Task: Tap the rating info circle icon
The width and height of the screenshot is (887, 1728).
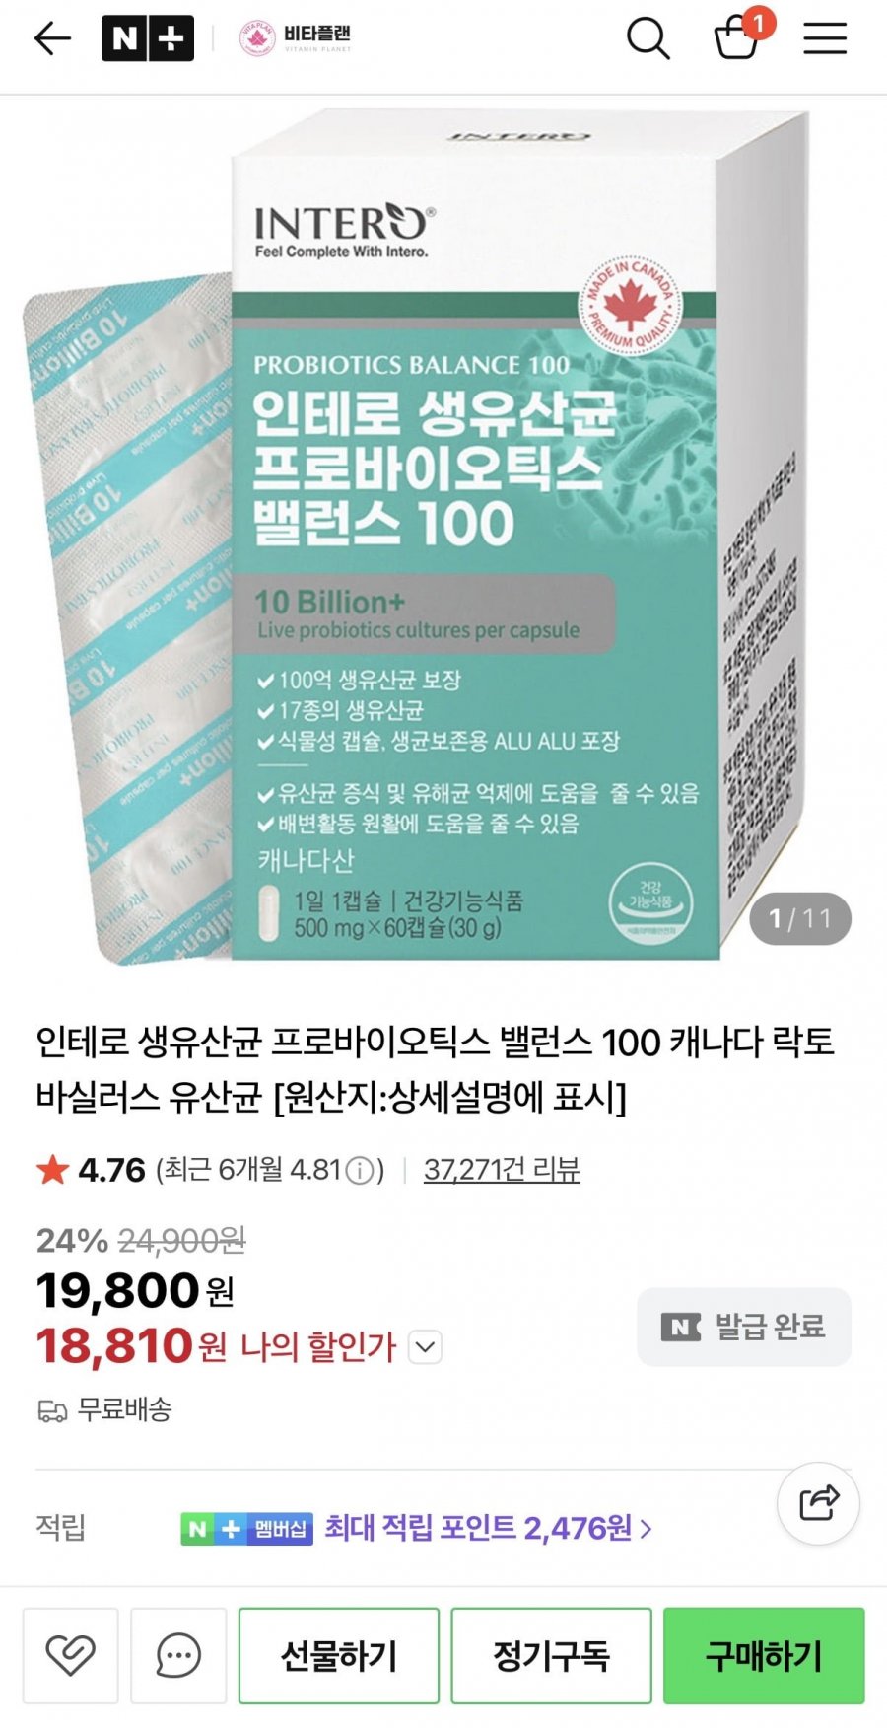Action: coord(361,1171)
